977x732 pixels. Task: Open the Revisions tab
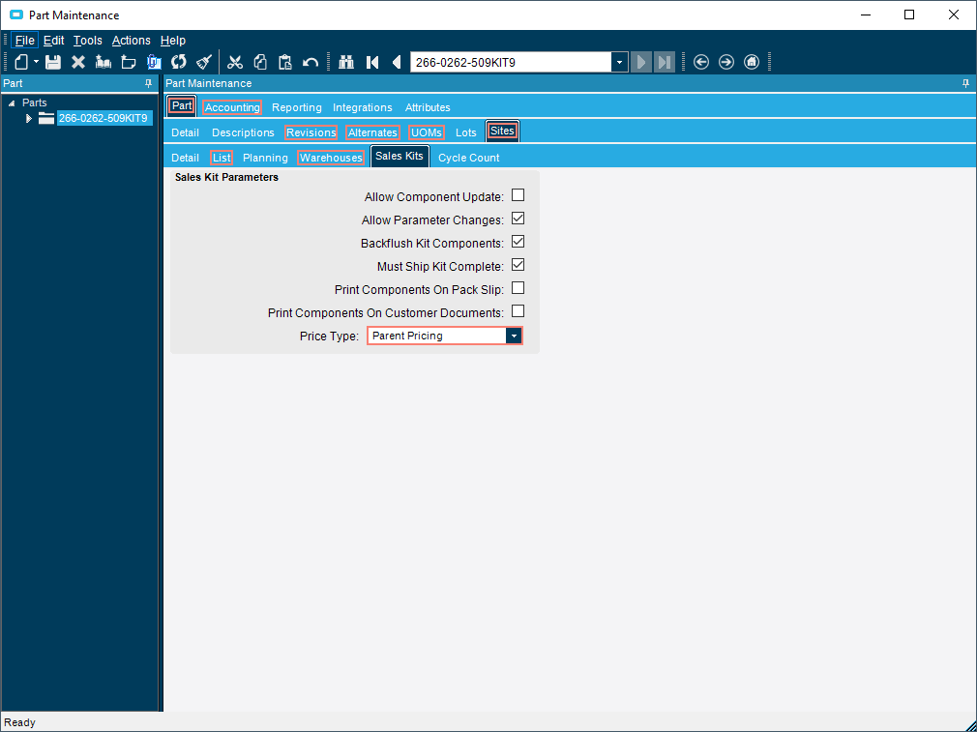tap(311, 132)
